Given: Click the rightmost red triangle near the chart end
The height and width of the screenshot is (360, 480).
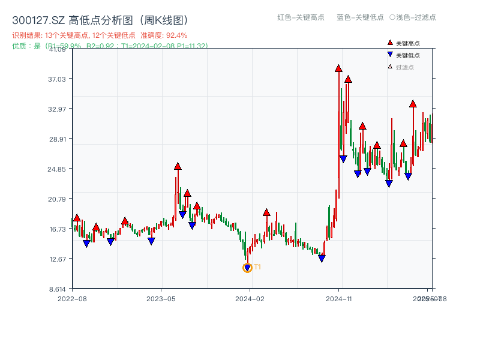Looking at the screenshot, I should [412, 103].
